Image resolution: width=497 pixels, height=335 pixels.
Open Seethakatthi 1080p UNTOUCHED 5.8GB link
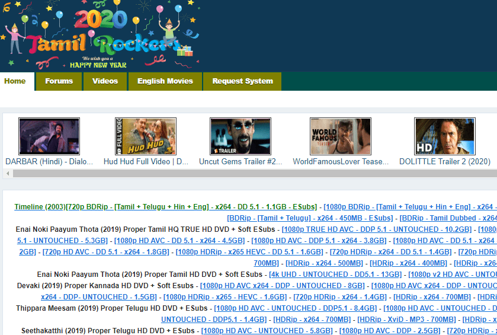pos(267,331)
